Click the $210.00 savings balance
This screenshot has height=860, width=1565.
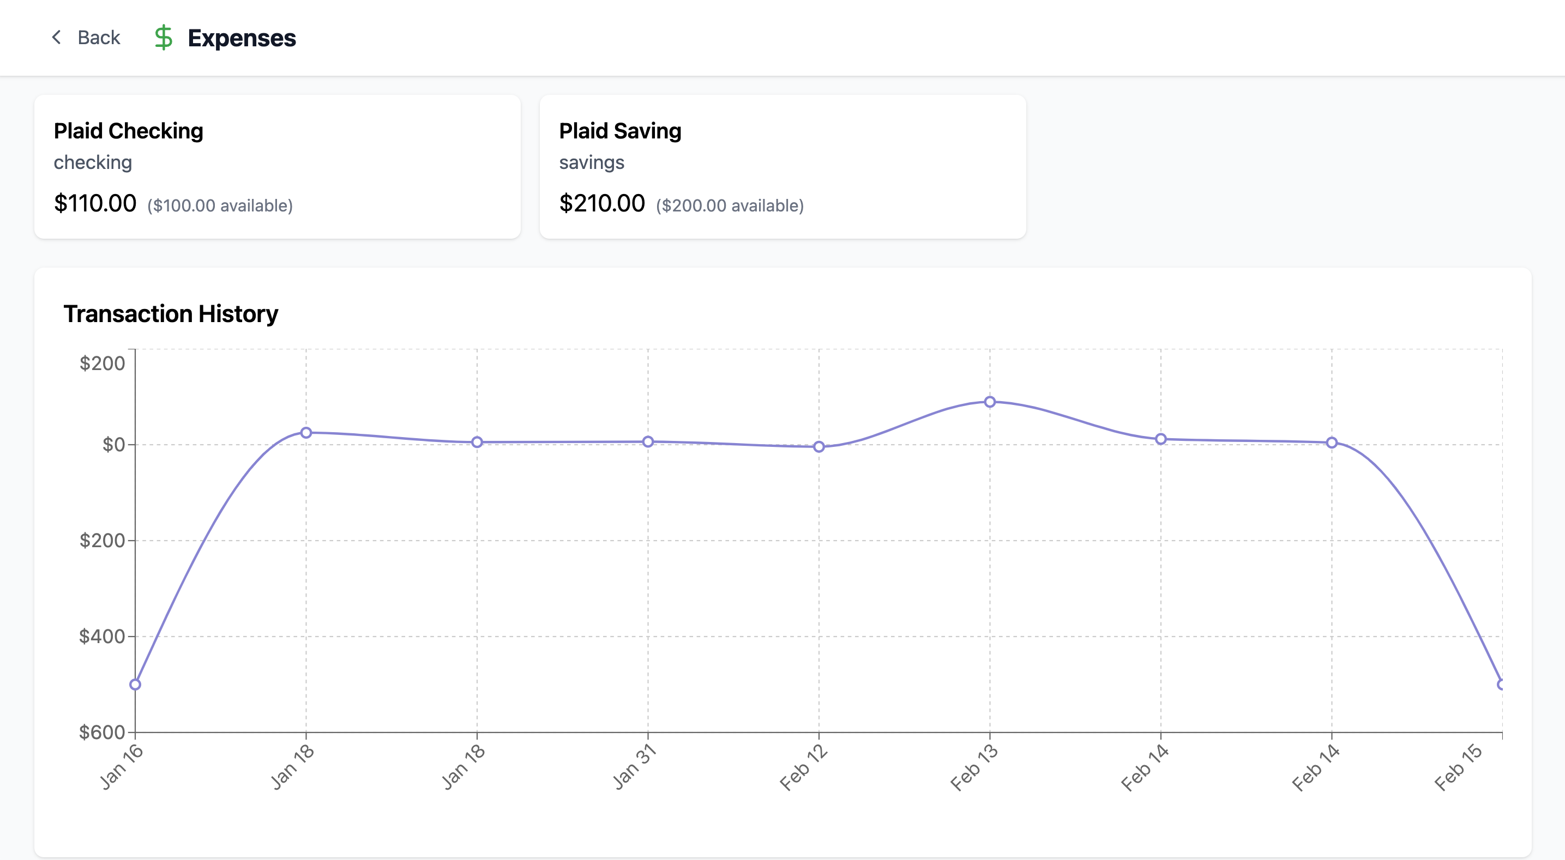601,203
